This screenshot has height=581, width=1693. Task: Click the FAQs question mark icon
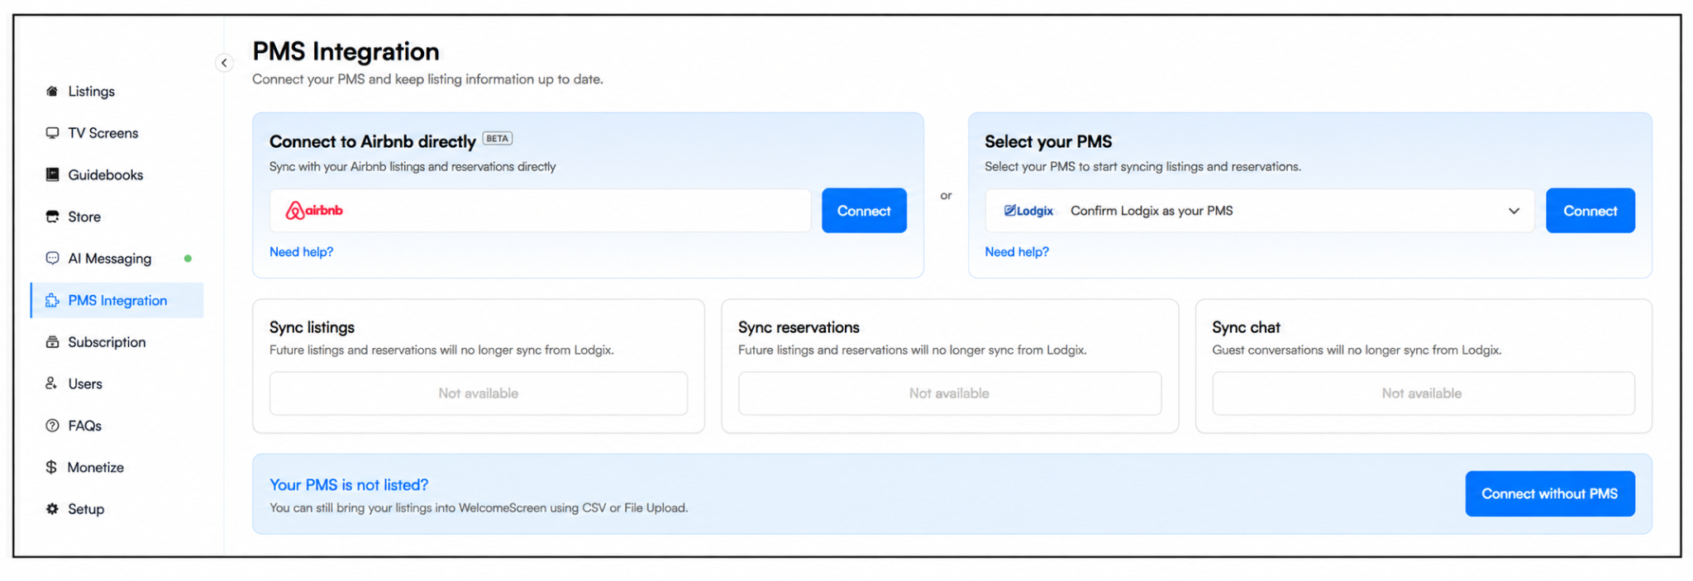tap(52, 426)
